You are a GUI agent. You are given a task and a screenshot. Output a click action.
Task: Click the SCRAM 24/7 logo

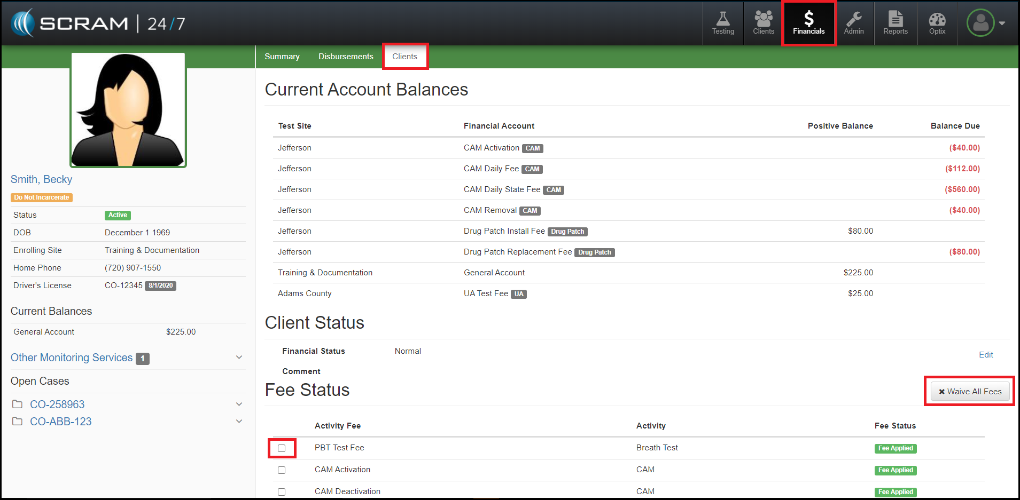tap(98, 23)
